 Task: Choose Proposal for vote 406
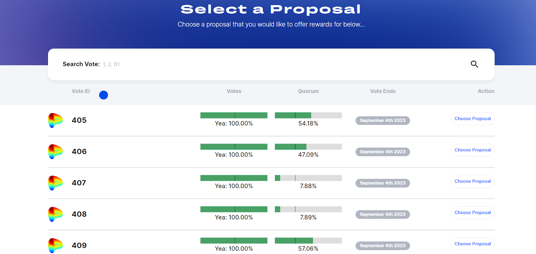pos(472,150)
